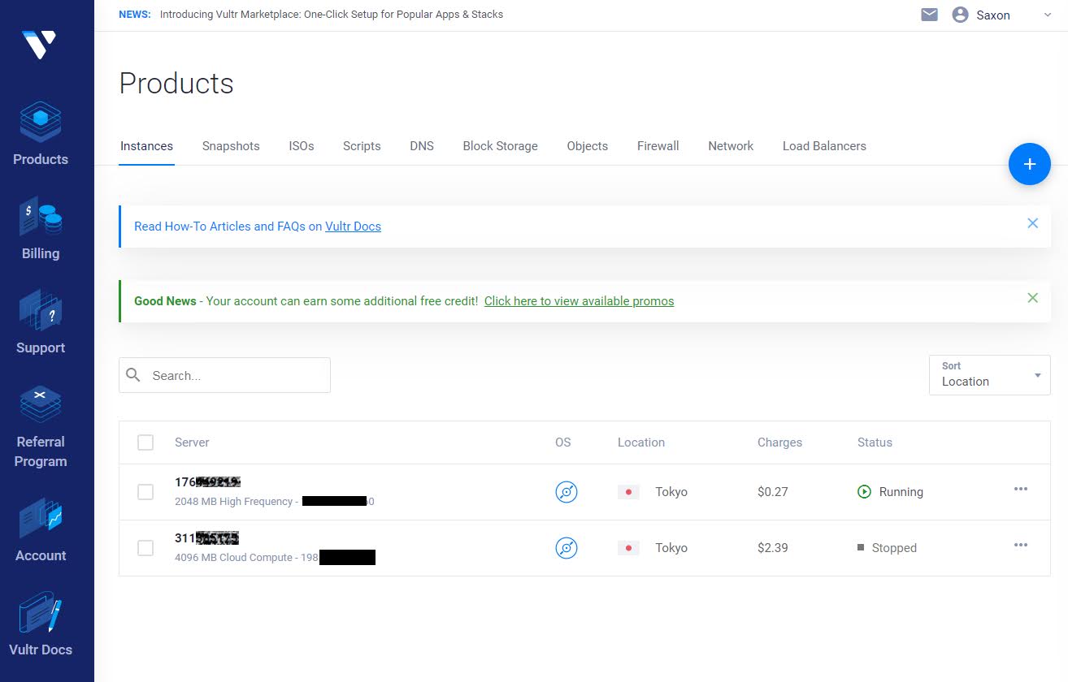Click the Charges column header

779,442
